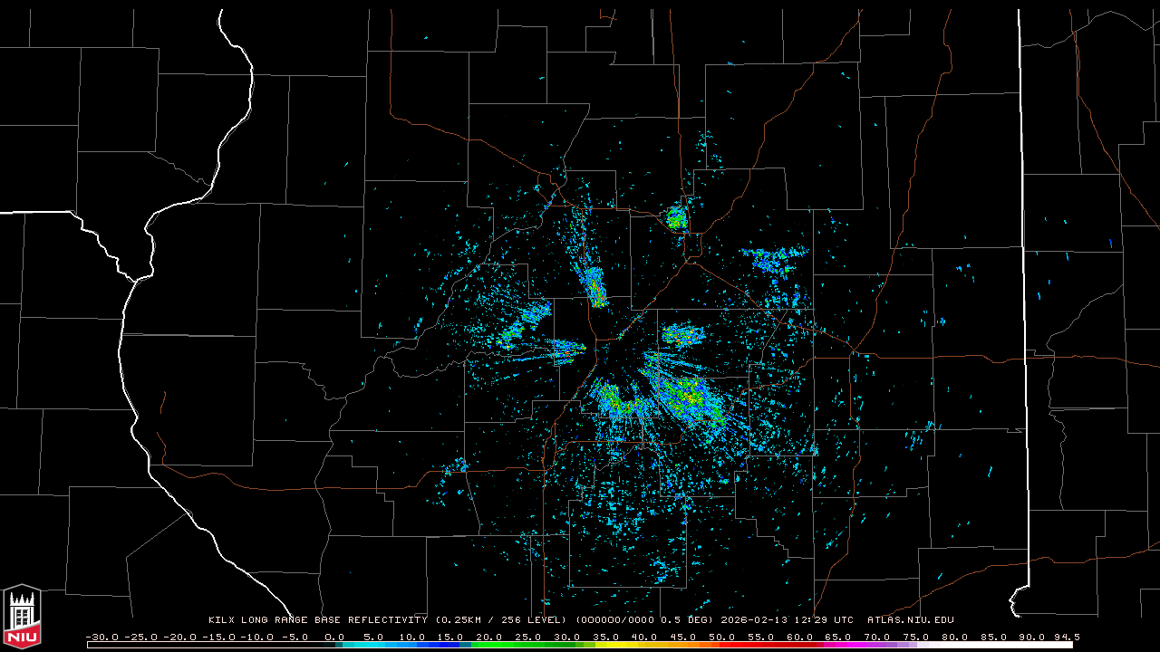Click the strongest echo area southeast of the radar
The height and width of the screenshot is (652, 1160).
687,397
